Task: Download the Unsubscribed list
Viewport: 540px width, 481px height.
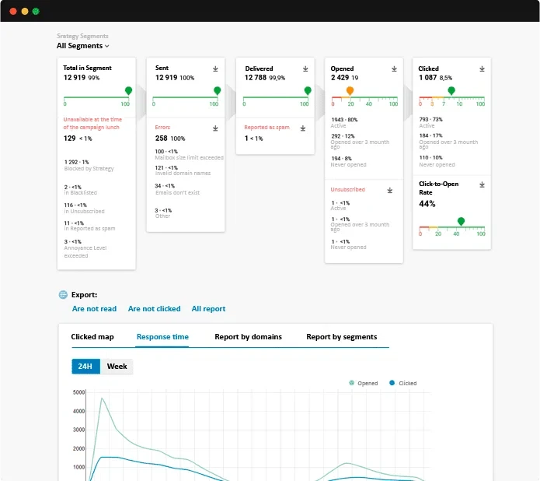Action: 394,189
